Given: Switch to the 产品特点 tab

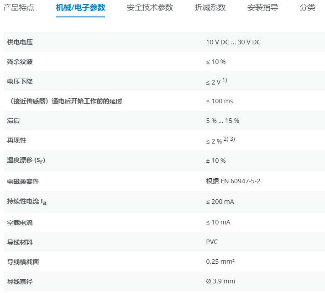Looking at the screenshot, I should pos(19,8).
